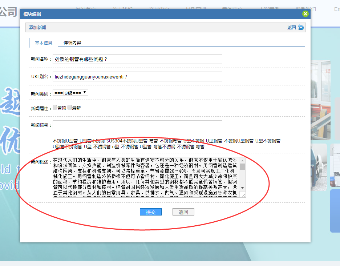Open the 新闻类别 dropdown showing ===顶级===

click(x=70, y=93)
